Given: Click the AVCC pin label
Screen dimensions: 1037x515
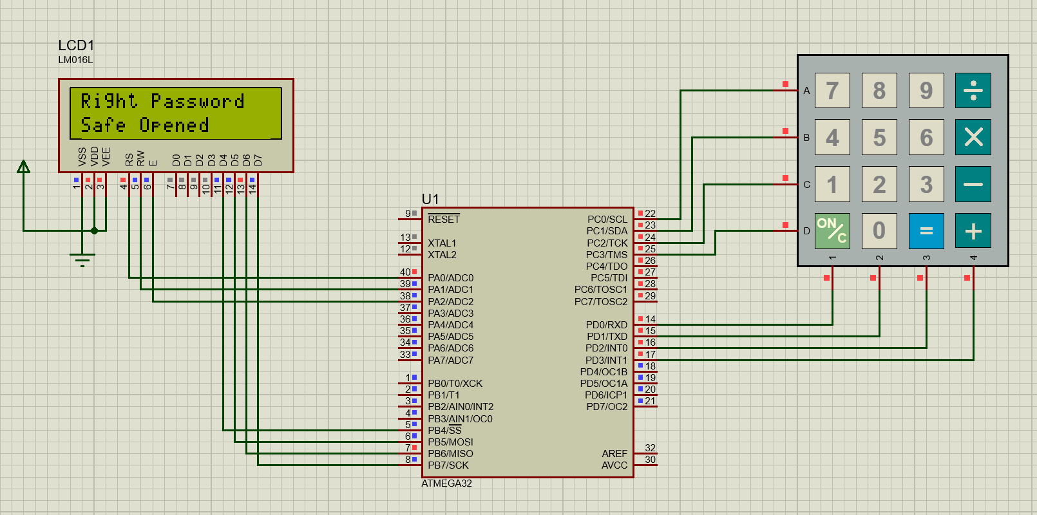Looking at the screenshot, I should point(614,465).
